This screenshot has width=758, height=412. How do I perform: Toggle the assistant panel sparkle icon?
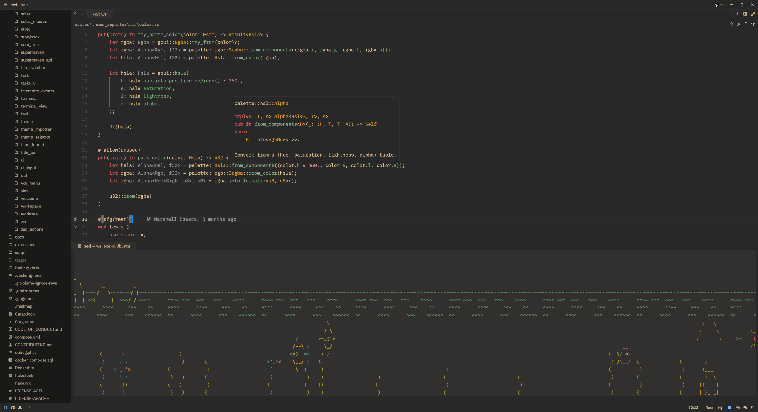tap(738, 408)
